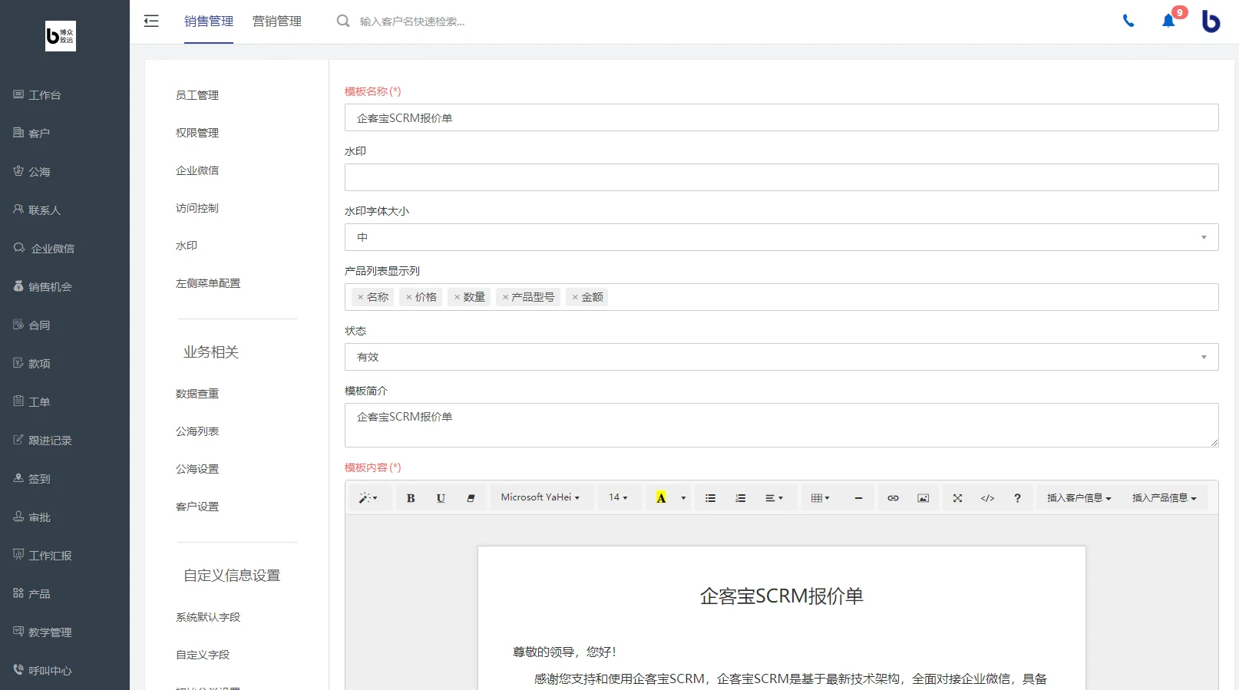Expand the 水印字体大小 select box
The image size is (1239, 690).
point(781,237)
